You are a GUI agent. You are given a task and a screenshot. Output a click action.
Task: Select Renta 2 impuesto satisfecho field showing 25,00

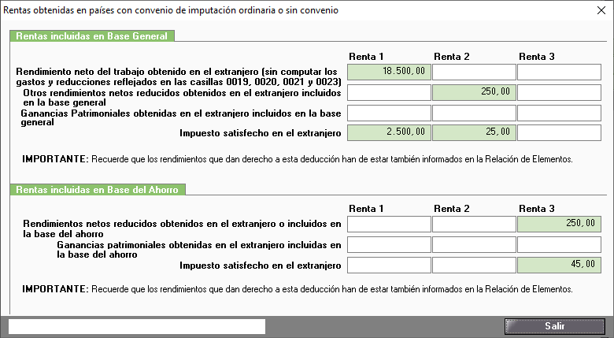[474, 132]
